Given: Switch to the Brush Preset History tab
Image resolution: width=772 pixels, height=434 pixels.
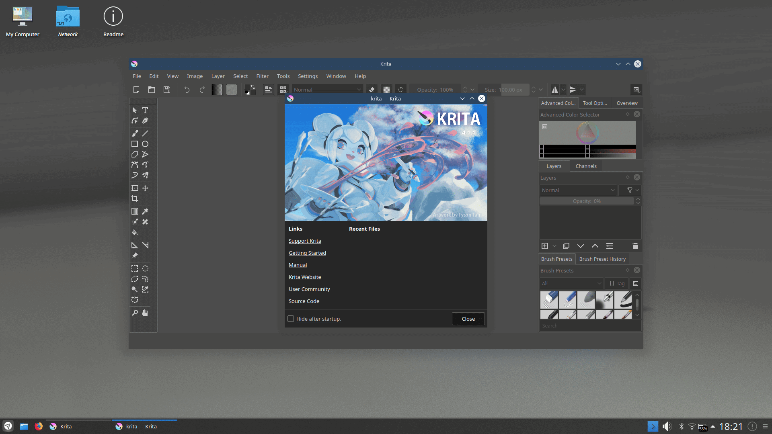Looking at the screenshot, I should click(602, 259).
